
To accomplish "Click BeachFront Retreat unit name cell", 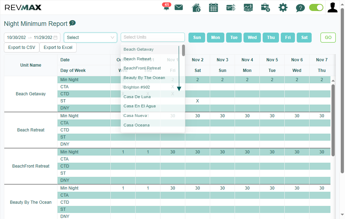I will (x=31, y=166).
